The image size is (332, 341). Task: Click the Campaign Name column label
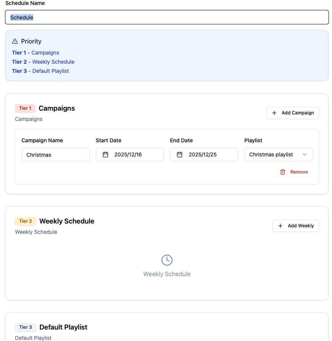click(x=42, y=140)
